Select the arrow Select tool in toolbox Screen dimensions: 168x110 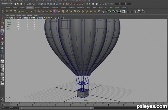click(x=2, y=18)
